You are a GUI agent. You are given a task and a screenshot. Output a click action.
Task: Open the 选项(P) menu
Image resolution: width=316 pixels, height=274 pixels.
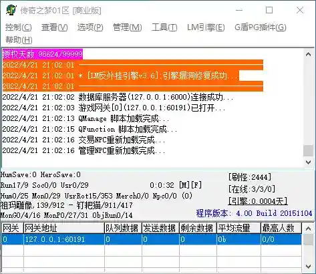[90, 27]
